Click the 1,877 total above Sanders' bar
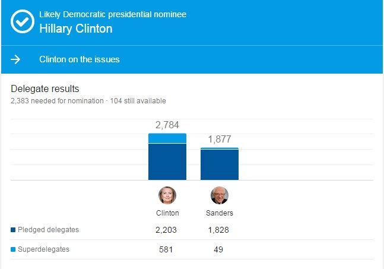Viewport: 384px width, 269px height. 219,140
